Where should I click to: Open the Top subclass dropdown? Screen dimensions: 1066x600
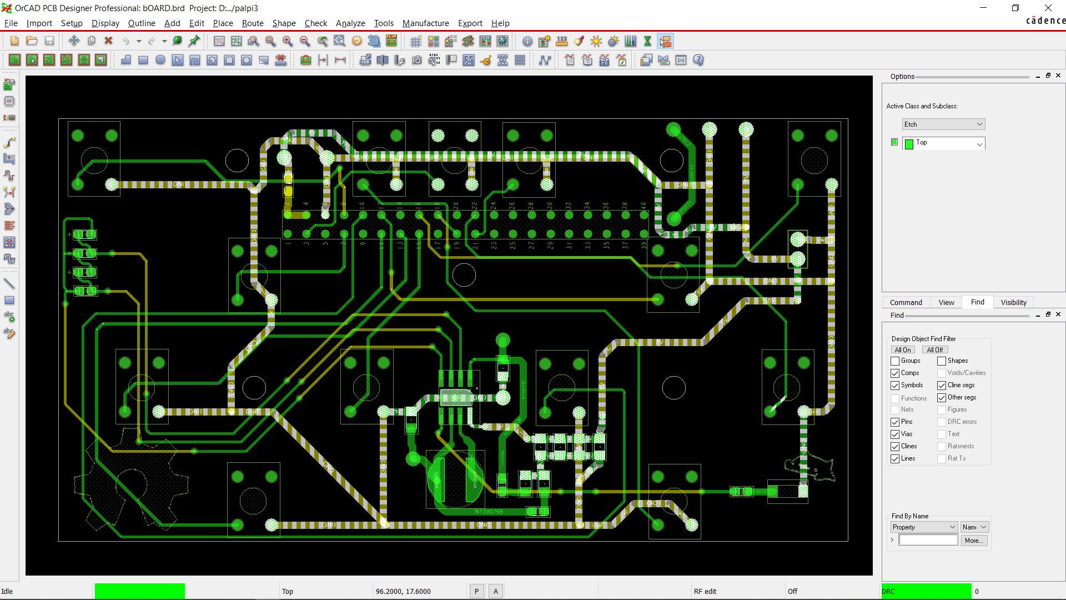(x=943, y=143)
